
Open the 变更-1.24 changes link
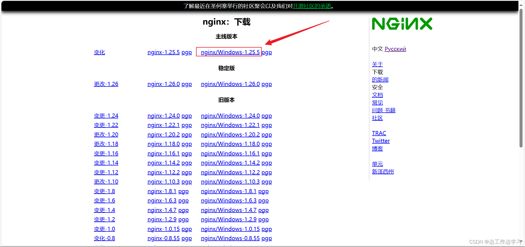coord(106,116)
